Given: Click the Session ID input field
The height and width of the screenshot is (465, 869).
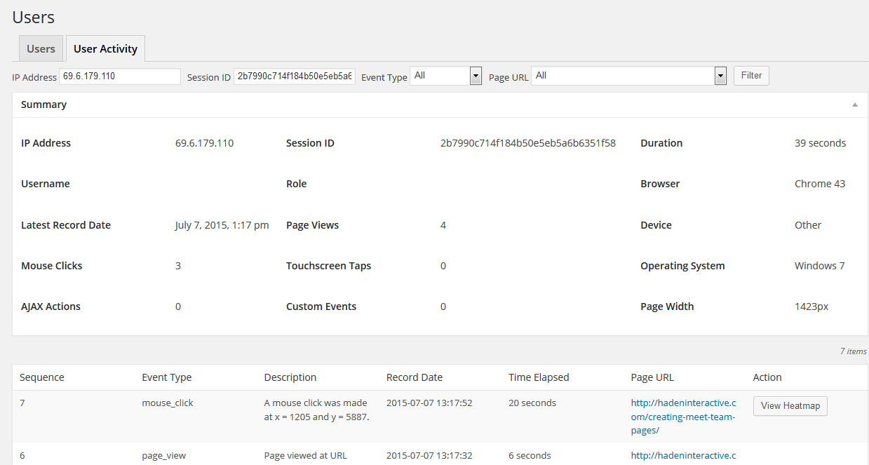Looking at the screenshot, I should 294,76.
